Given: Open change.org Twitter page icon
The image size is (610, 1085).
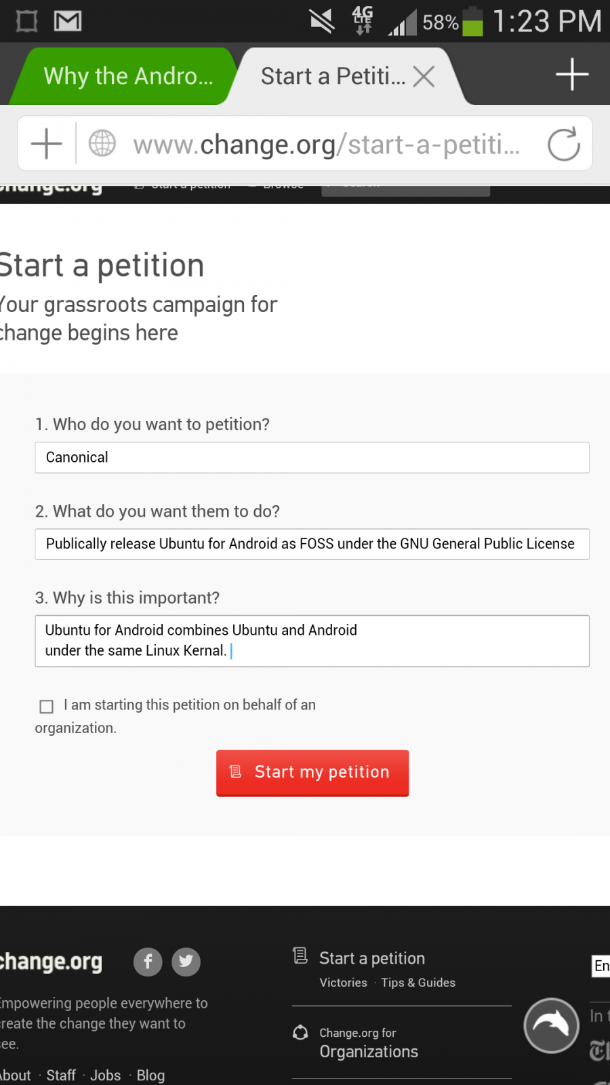Looking at the screenshot, I should (x=186, y=962).
